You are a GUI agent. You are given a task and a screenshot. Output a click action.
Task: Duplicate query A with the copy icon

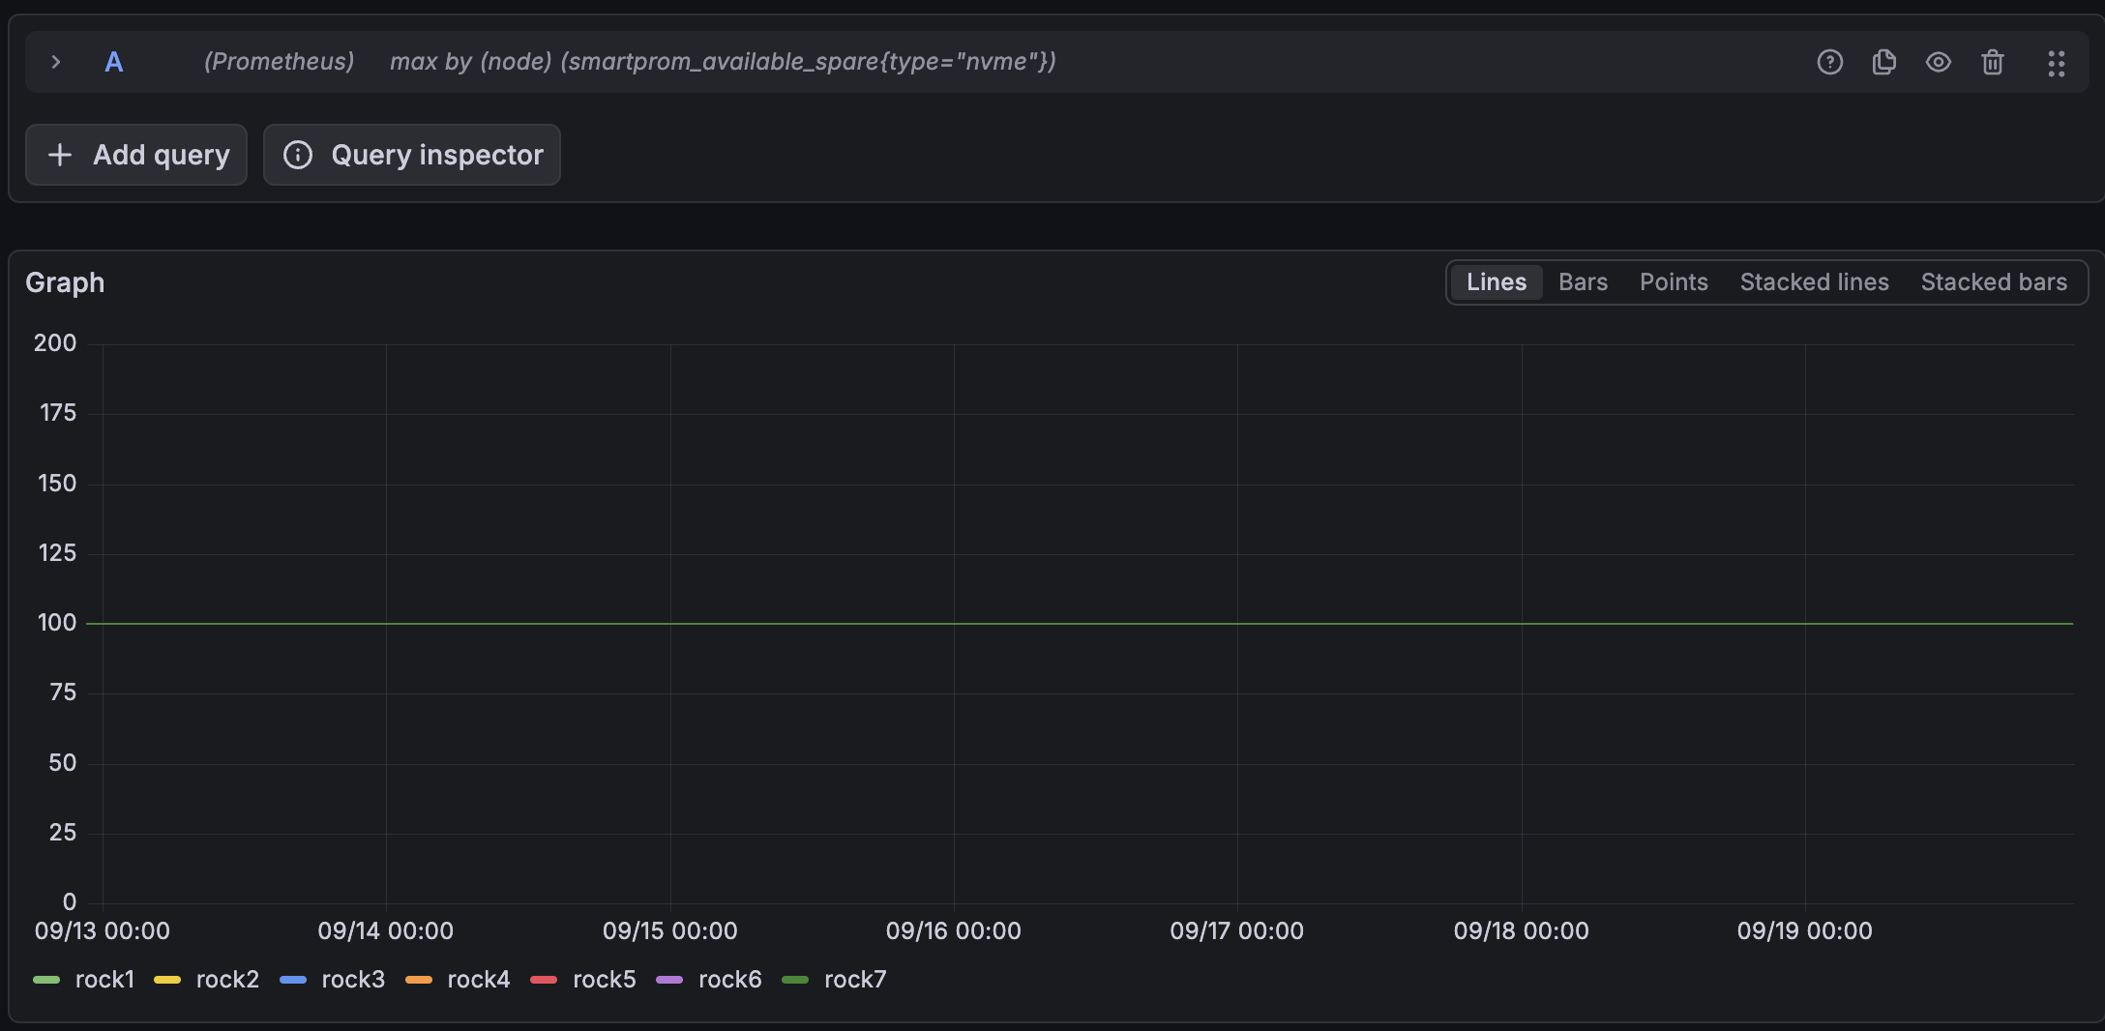click(x=1883, y=62)
